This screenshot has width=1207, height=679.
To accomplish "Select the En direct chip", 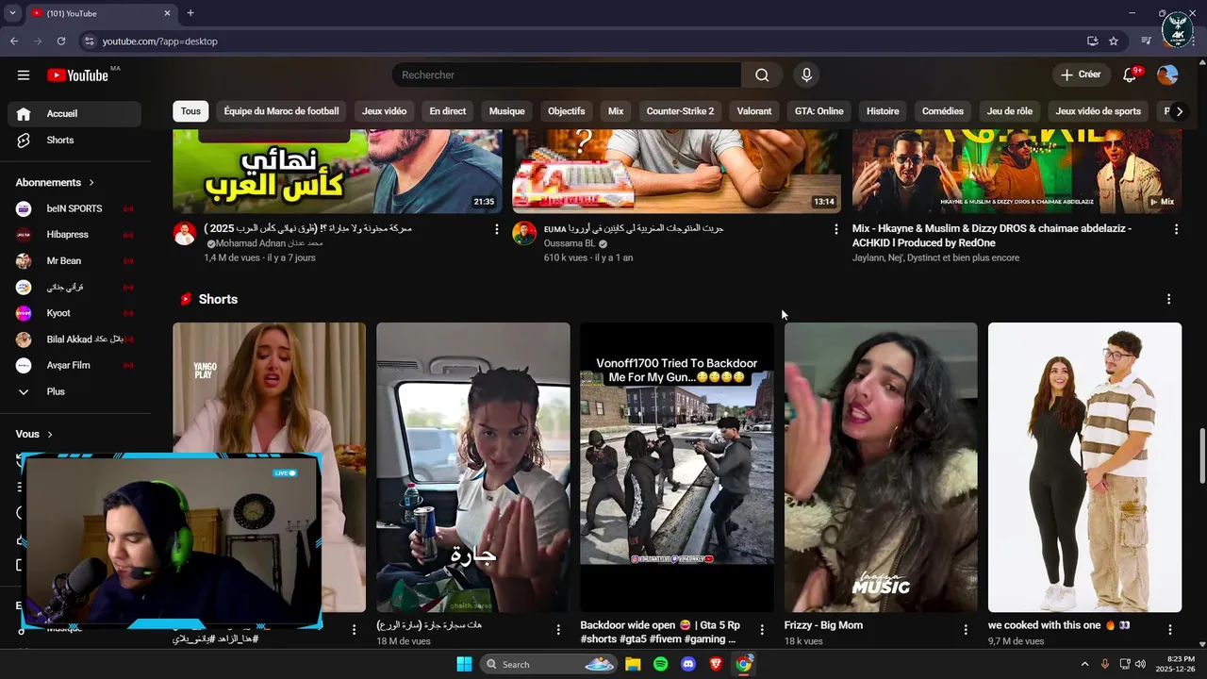I will pyautogui.click(x=448, y=111).
